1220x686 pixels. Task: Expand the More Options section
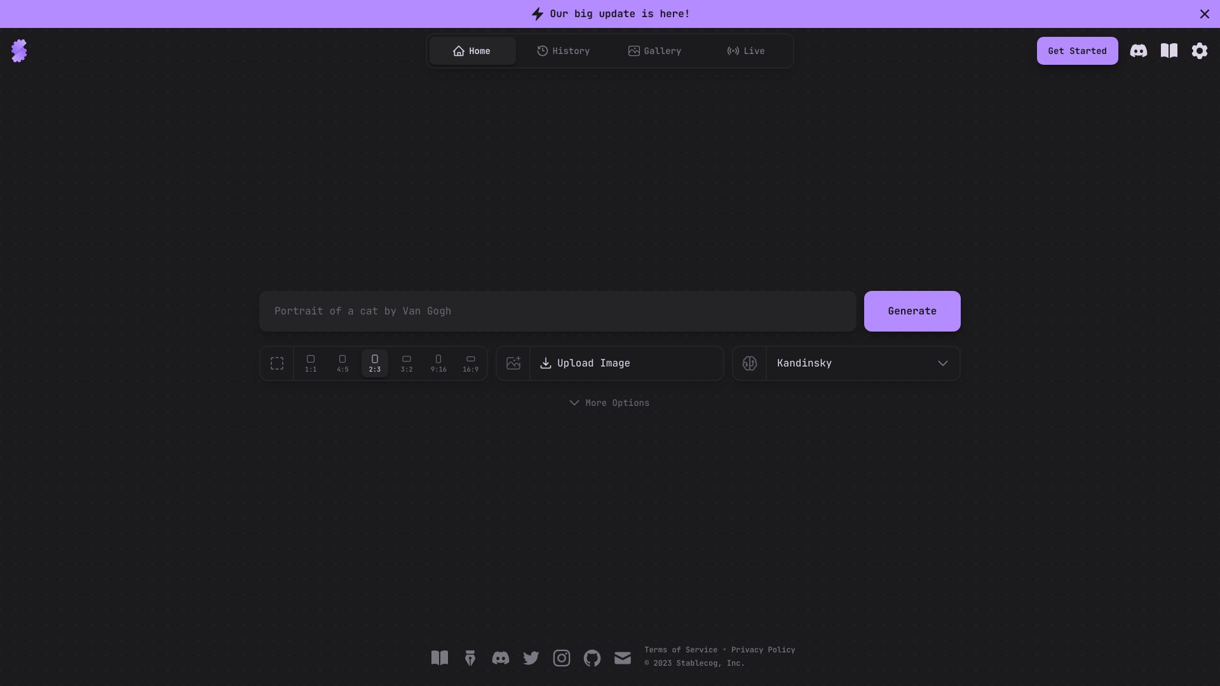(x=610, y=403)
